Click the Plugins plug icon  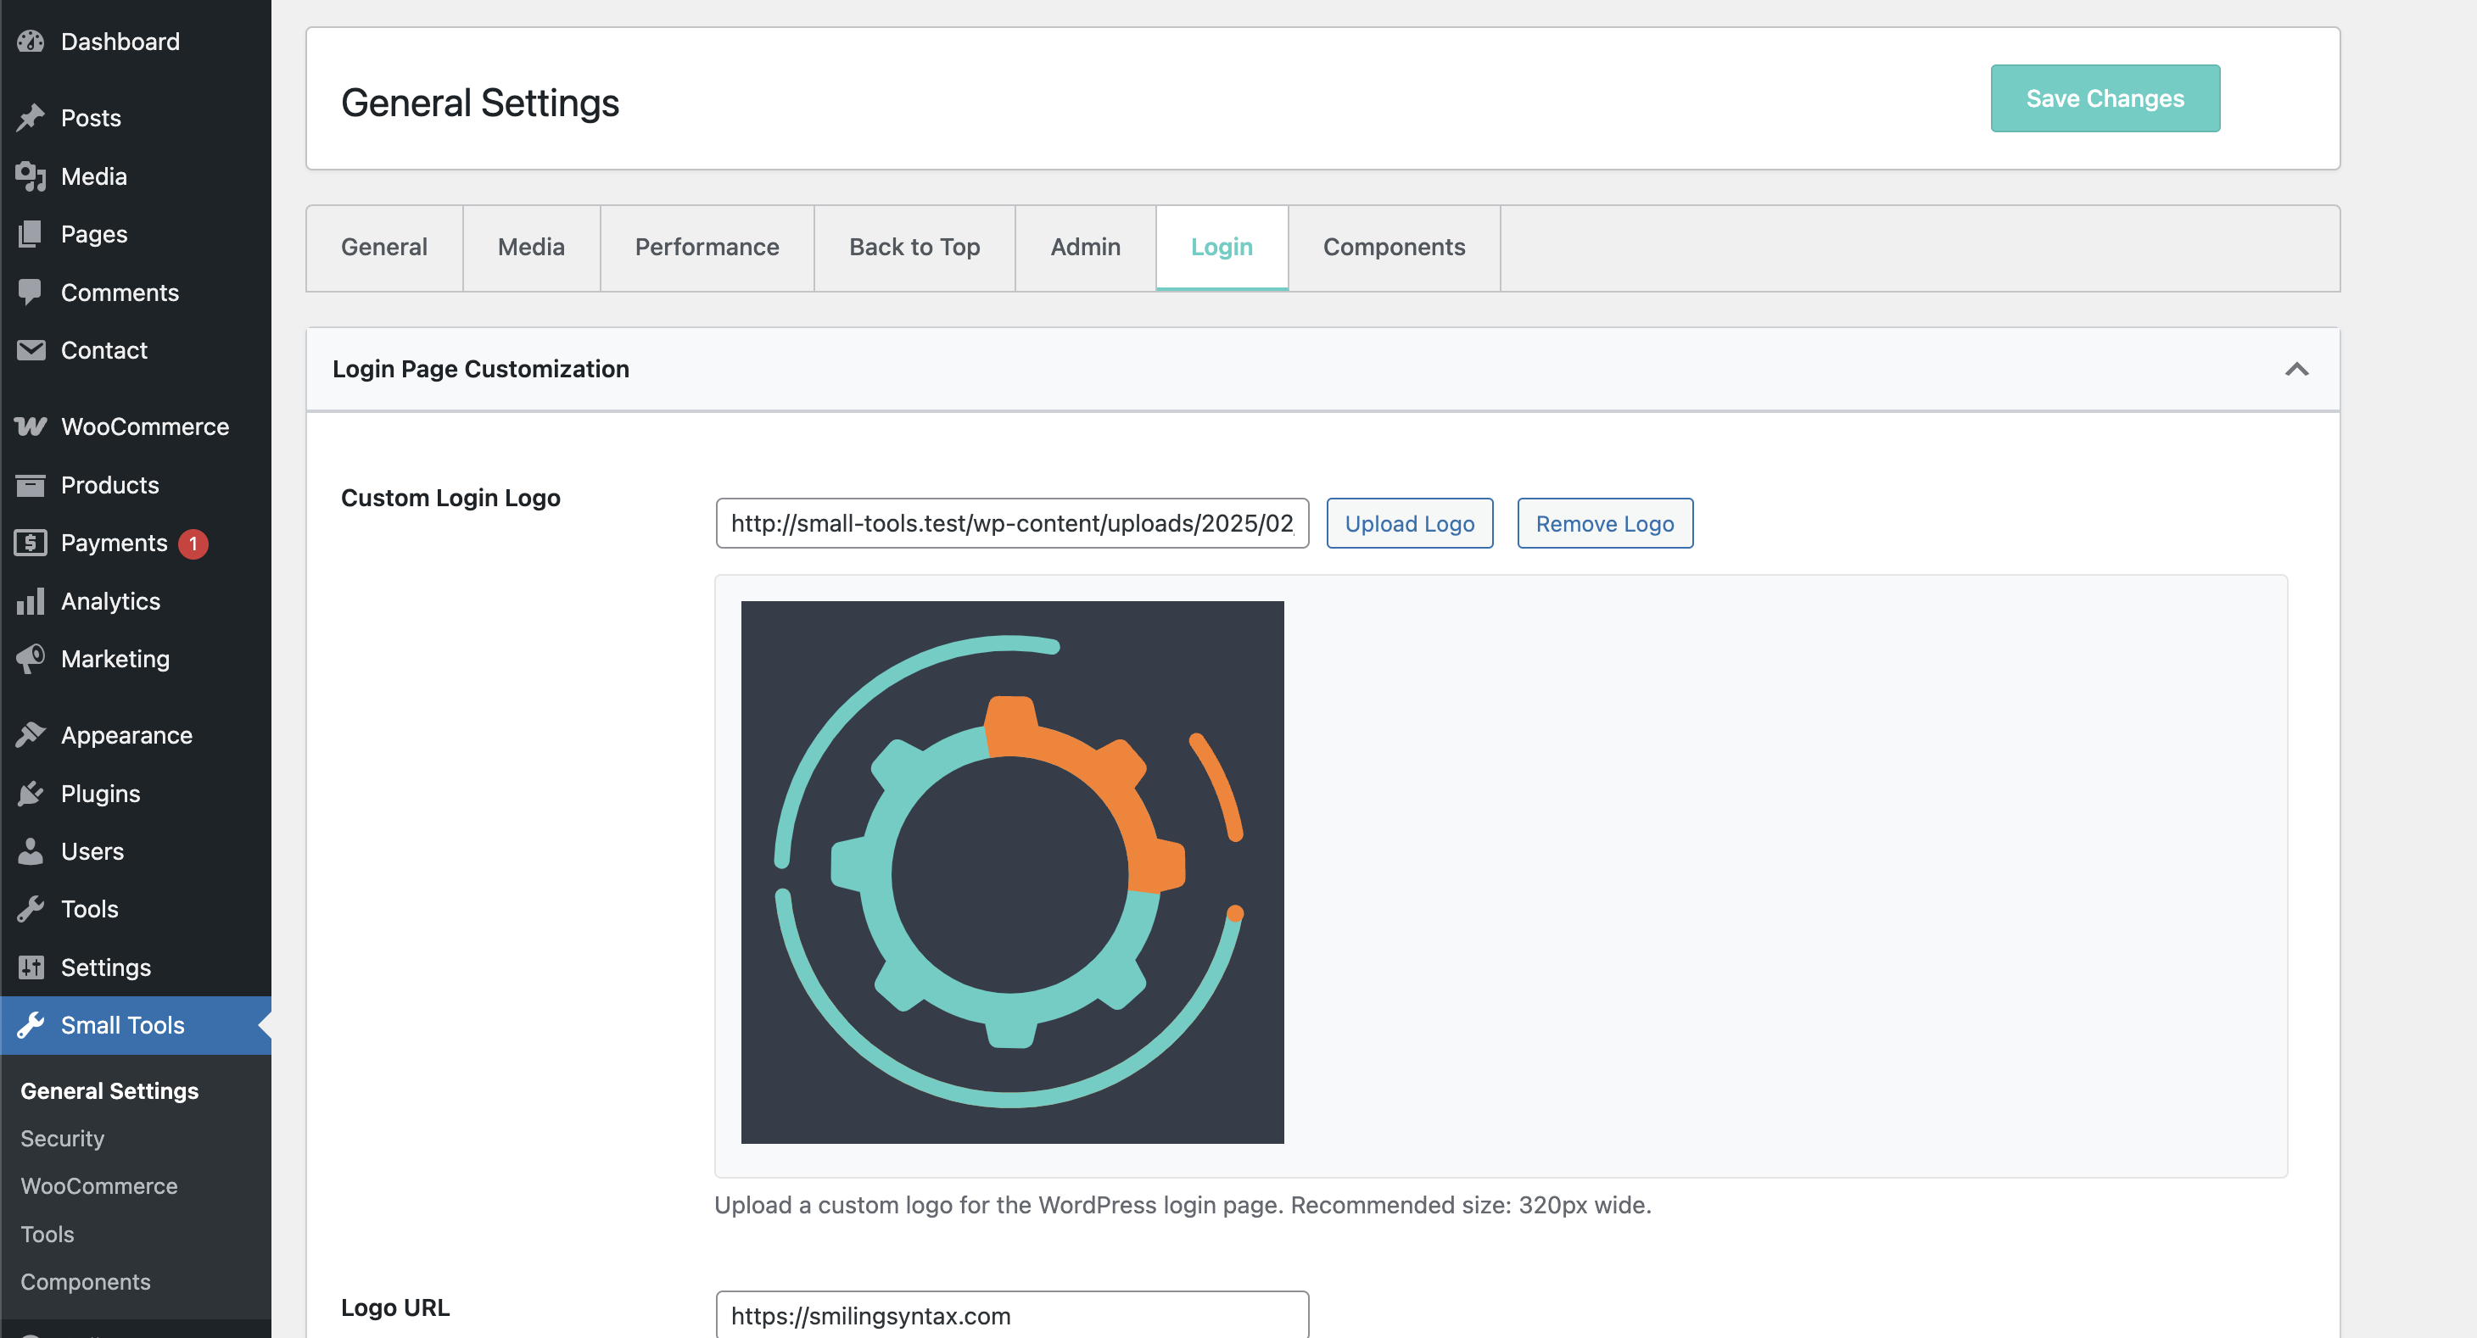[x=31, y=793]
